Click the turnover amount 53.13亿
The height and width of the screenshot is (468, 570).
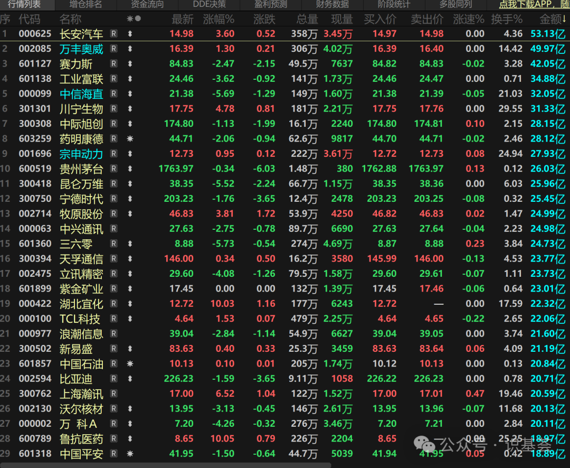coord(548,34)
